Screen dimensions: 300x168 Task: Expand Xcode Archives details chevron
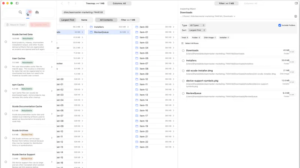[x=52, y=138]
